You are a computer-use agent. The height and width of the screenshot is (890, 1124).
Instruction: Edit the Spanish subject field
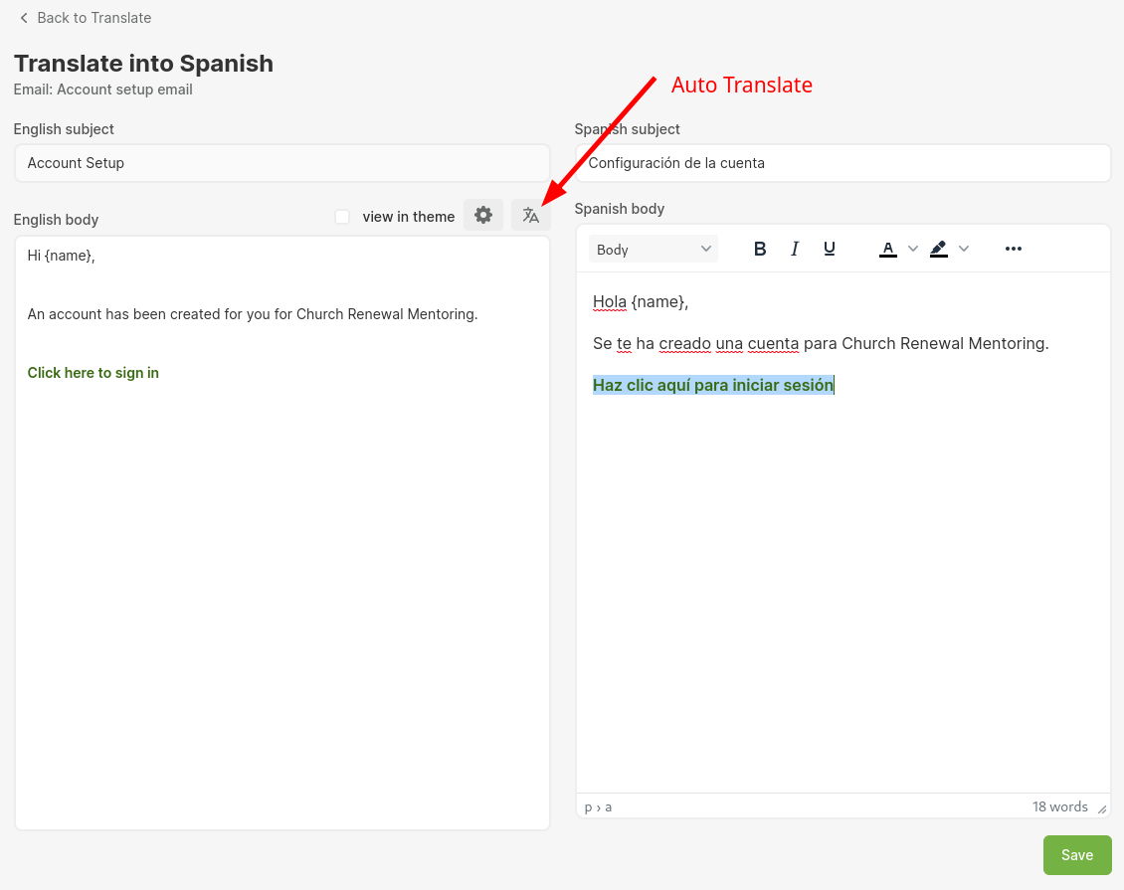click(843, 163)
